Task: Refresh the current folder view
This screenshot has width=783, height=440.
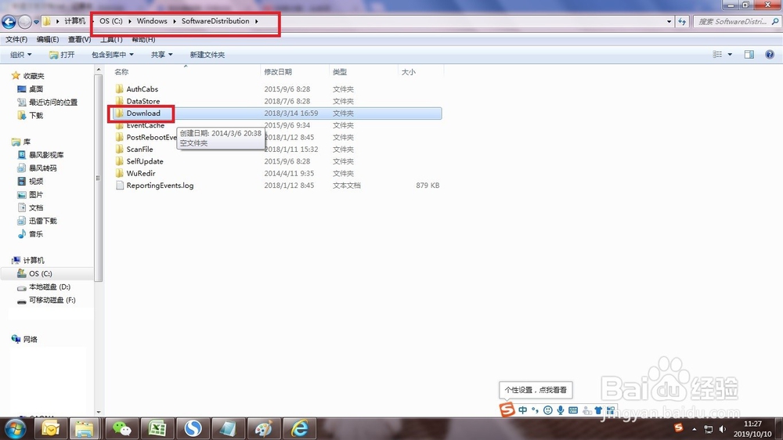Action: pos(682,21)
